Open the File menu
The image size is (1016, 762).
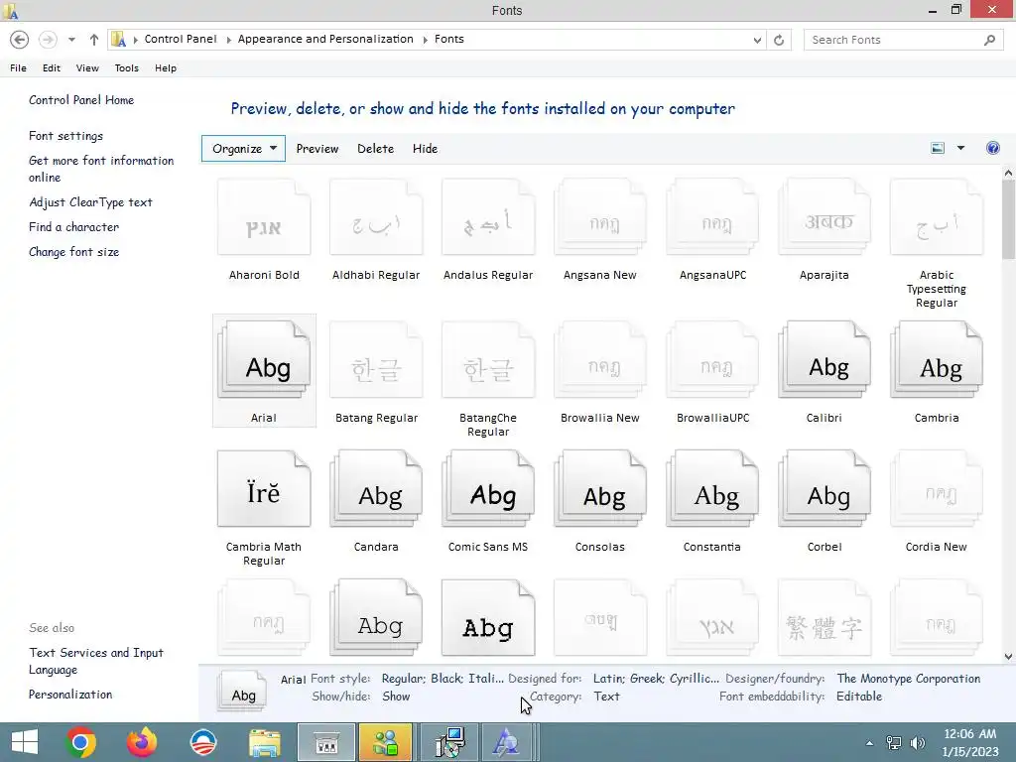point(18,68)
